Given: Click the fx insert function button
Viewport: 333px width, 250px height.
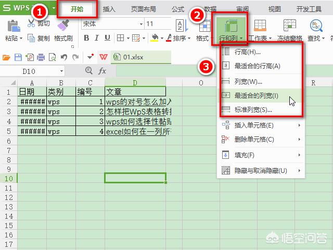Looking at the screenshot, I should coord(102,71).
